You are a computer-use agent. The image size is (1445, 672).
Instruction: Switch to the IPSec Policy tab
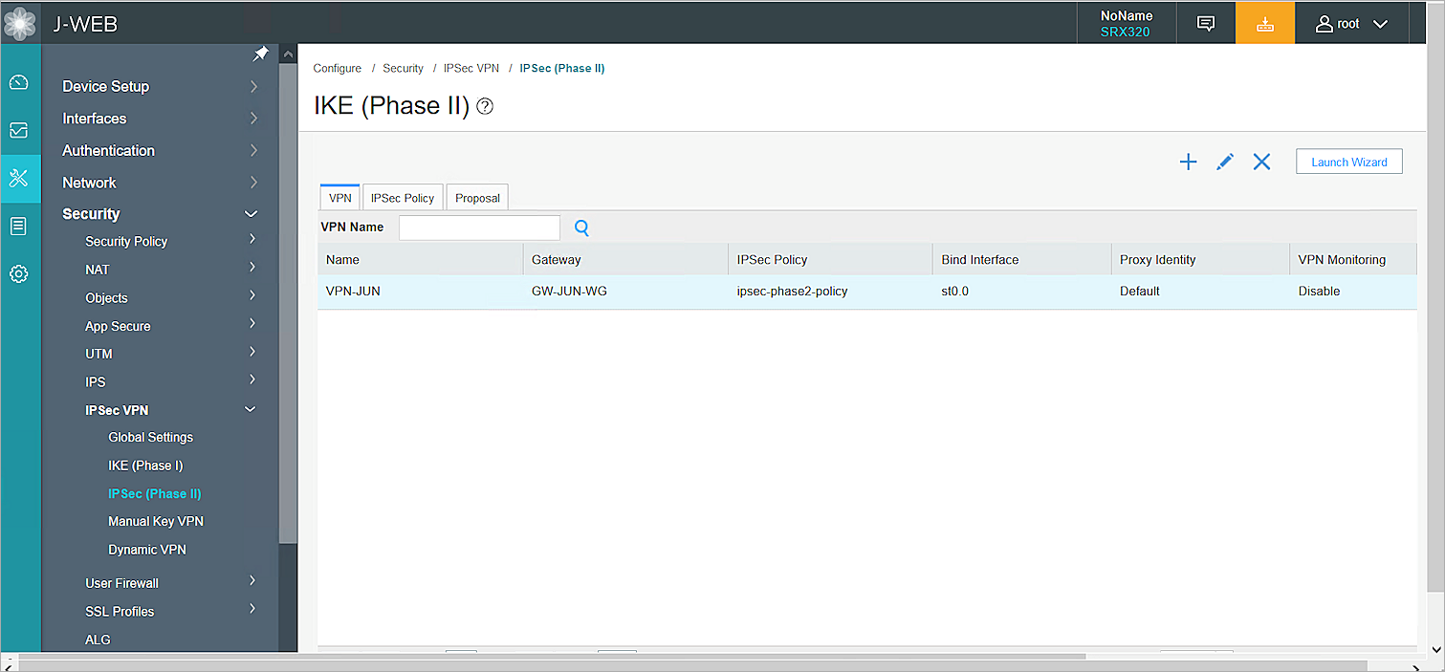tap(403, 198)
